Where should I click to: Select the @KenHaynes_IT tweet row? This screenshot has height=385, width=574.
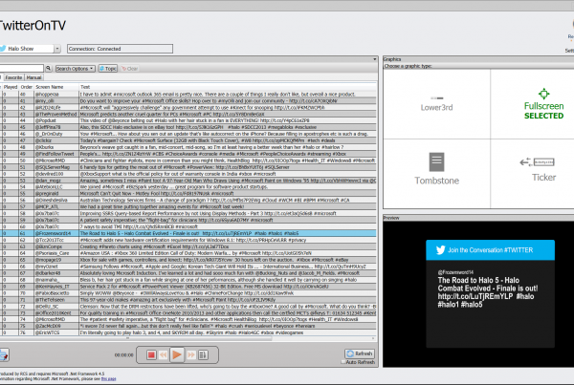(x=188, y=287)
